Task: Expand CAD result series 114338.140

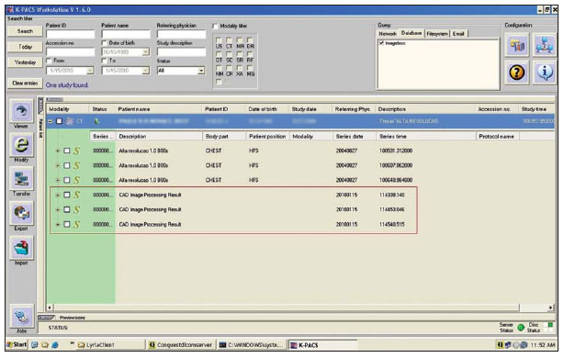Action: [x=58, y=196]
